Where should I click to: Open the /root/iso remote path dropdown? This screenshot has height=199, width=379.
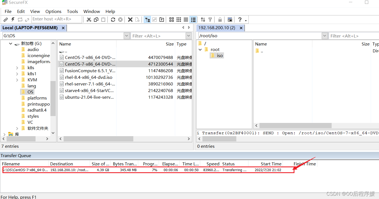[324, 36]
